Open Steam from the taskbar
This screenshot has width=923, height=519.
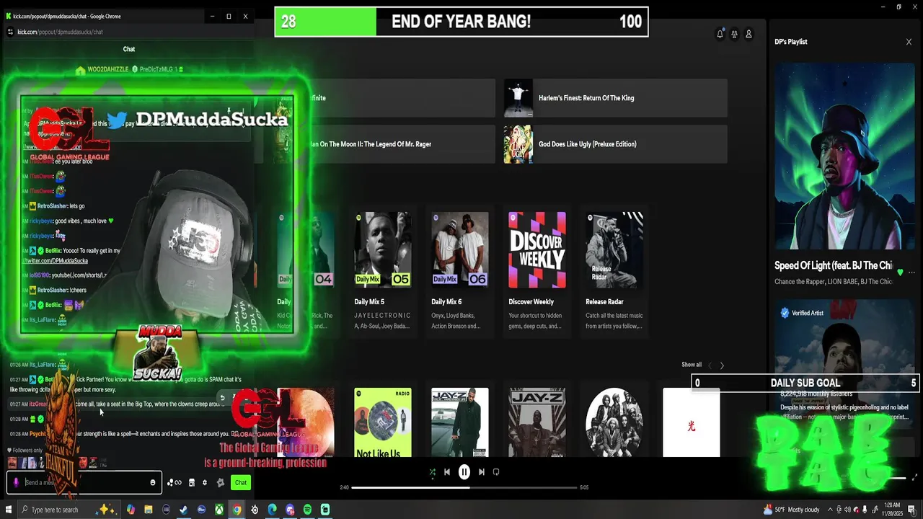pyautogui.click(x=184, y=510)
